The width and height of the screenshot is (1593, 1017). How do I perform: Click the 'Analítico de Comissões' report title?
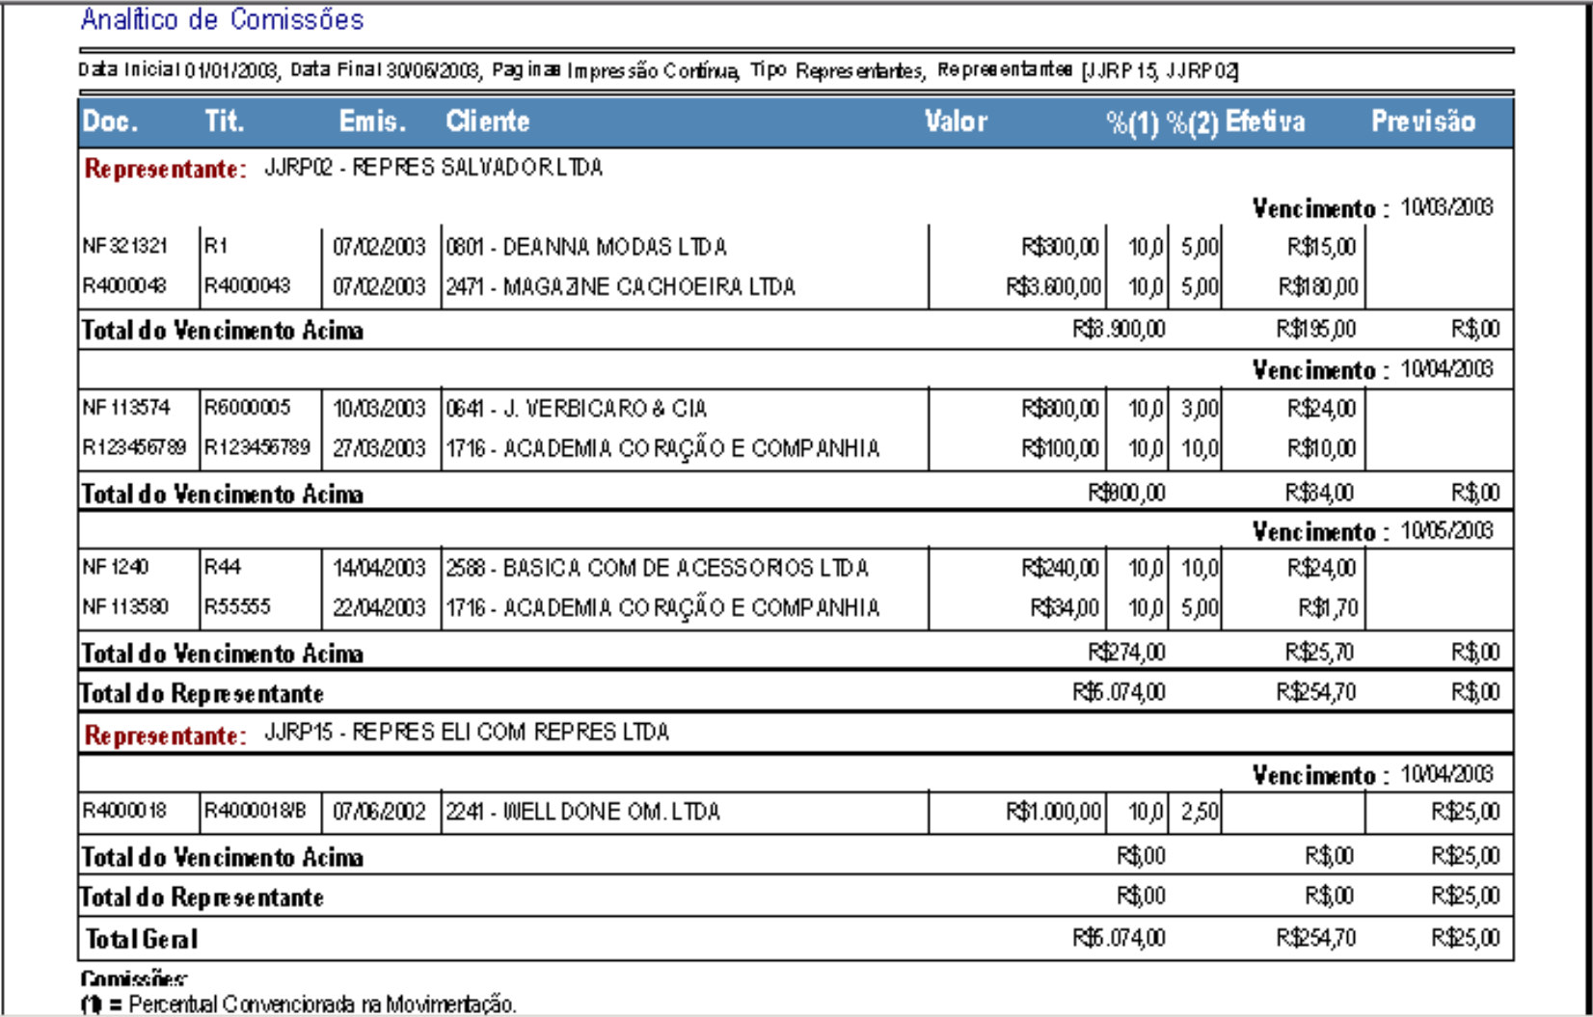coord(222,19)
